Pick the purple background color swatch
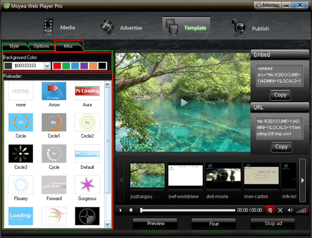 click(x=84, y=66)
